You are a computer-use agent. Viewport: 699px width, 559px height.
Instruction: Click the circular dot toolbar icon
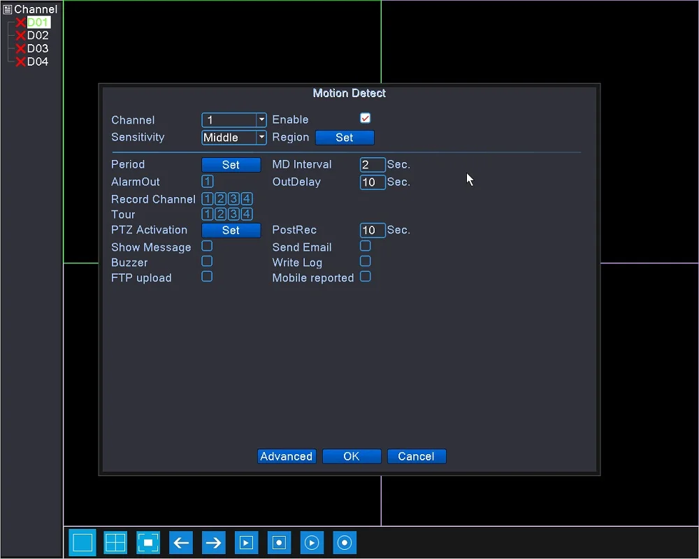coord(345,542)
